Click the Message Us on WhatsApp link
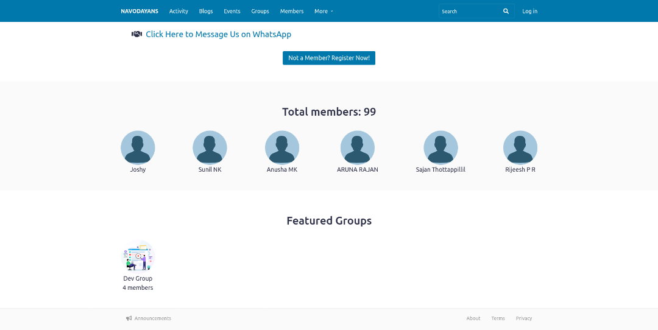The width and height of the screenshot is (658, 330). (x=218, y=35)
